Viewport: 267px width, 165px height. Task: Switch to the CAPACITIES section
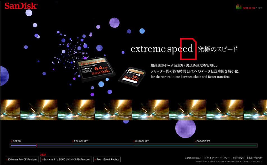(203, 141)
